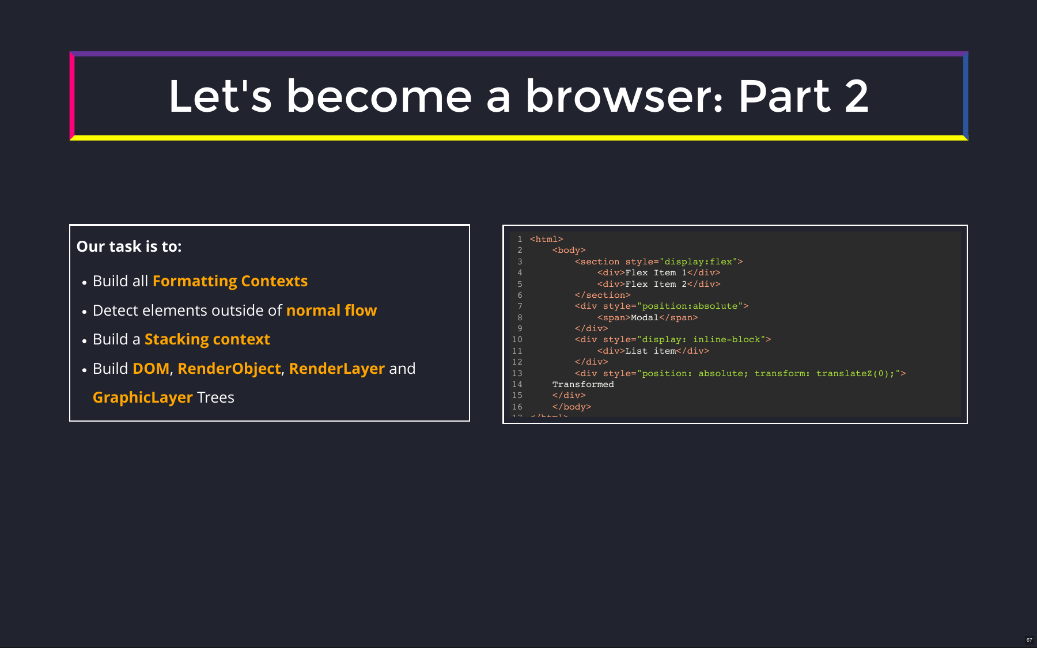1037x648 pixels.
Task: Click the highlighted word "DOM"
Action: 151,369
